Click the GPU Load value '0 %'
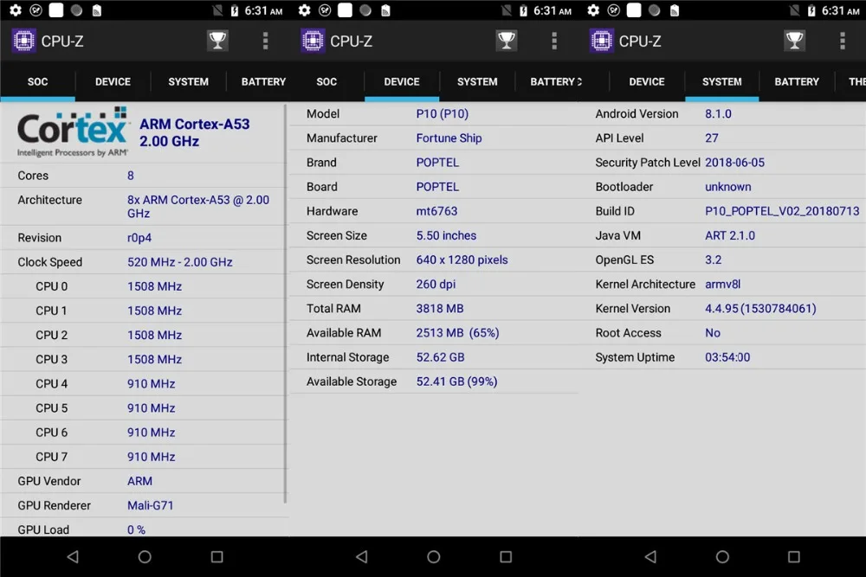Viewport: 866px width, 577px height. coord(136,529)
